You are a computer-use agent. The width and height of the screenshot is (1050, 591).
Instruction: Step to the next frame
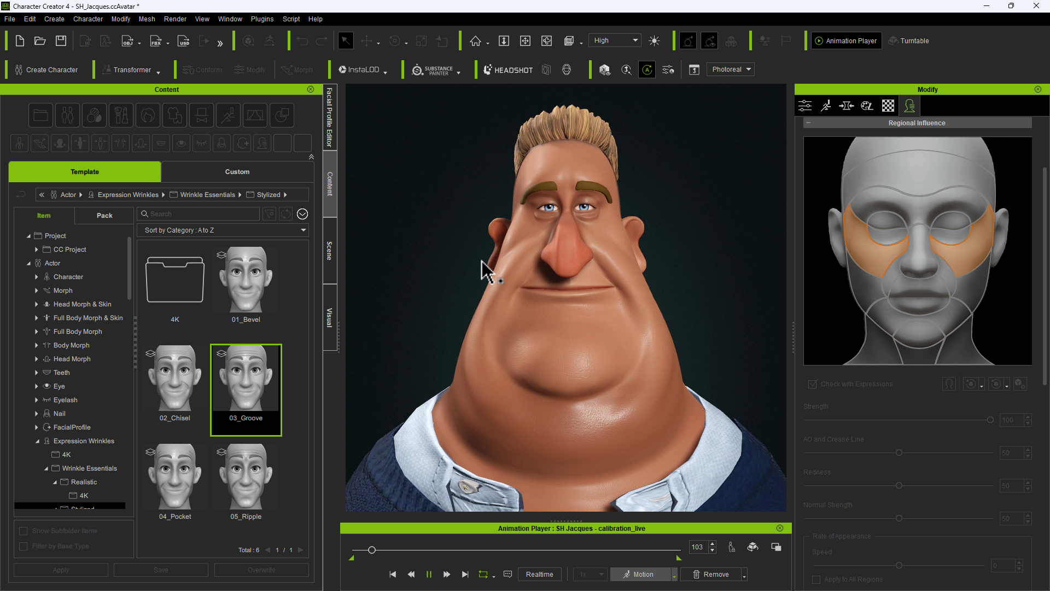[x=447, y=575]
